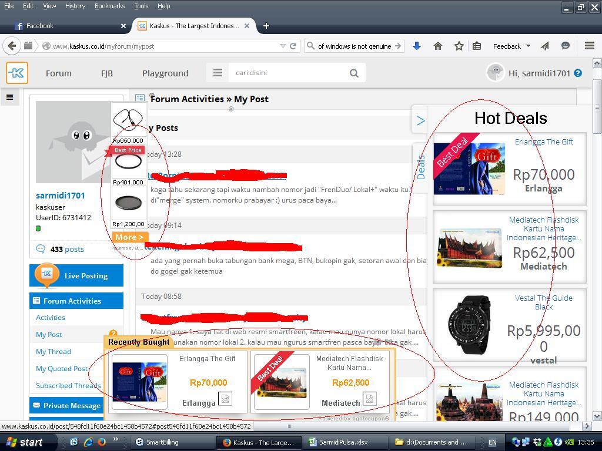
Task: Open Activities link in sidebar
Action: (51, 318)
